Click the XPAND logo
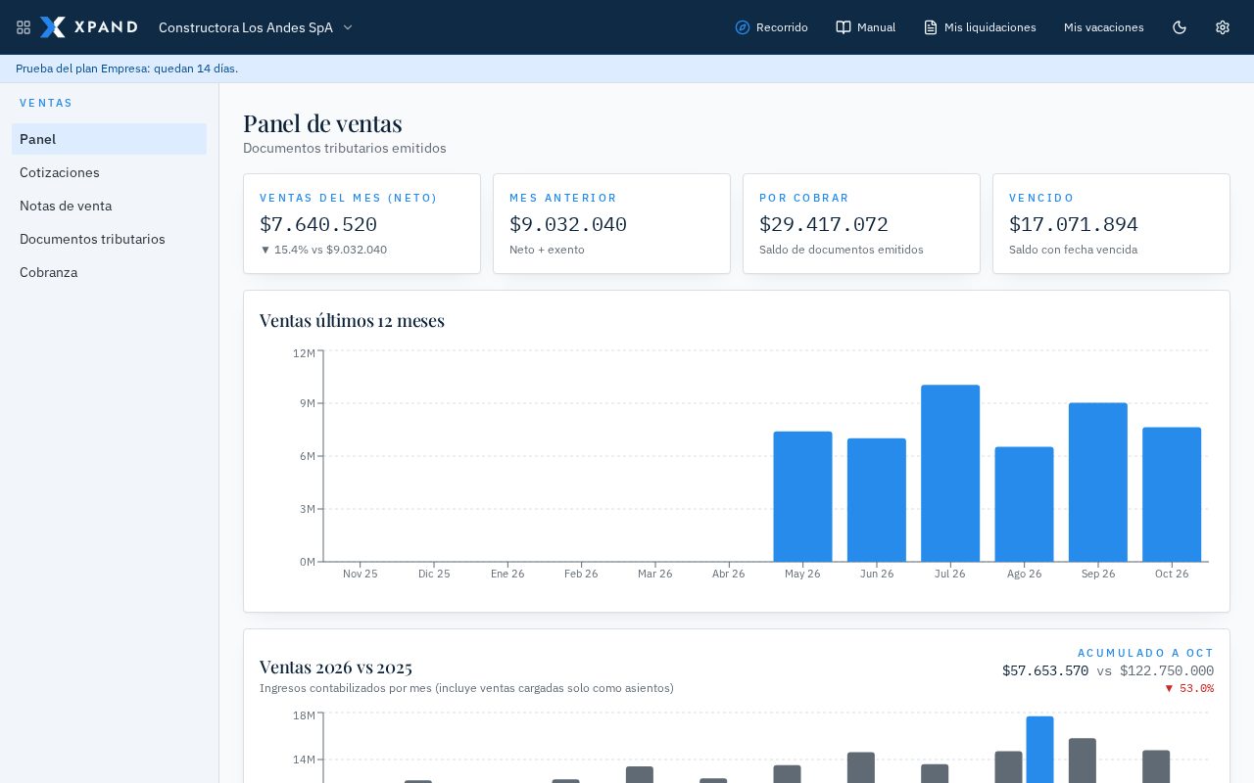This screenshot has width=1254, height=783. click(88, 27)
